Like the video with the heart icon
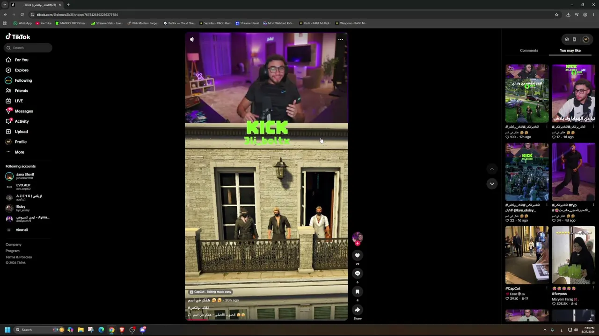 click(357, 255)
